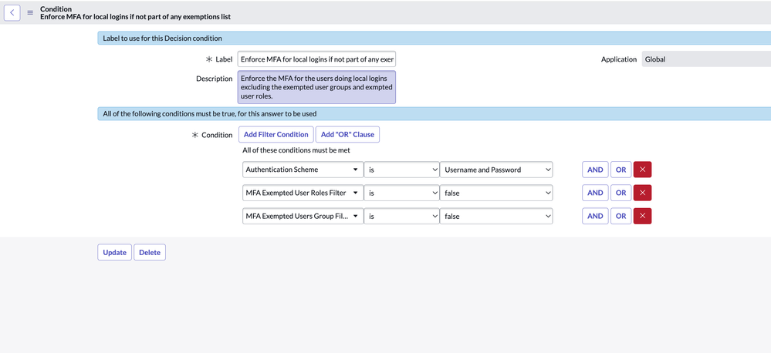The image size is (771, 353).
Task: Go back using the left chevron button
Action: [x=12, y=13]
